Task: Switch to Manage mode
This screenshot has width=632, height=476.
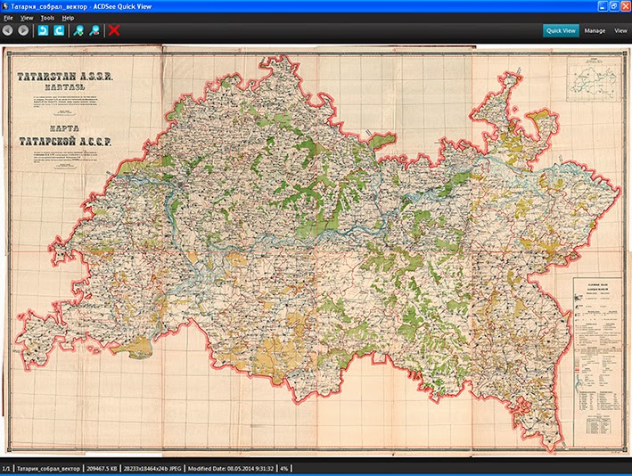Action: click(x=595, y=30)
